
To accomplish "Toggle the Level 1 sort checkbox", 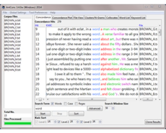I will (x=37, y=122).
